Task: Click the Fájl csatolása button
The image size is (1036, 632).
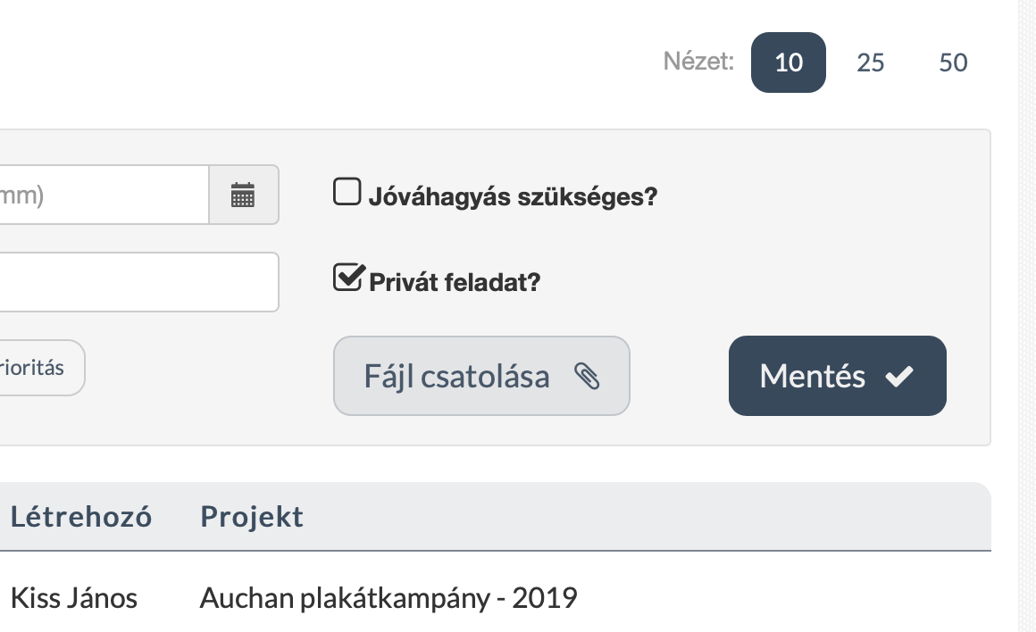Action: click(x=481, y=376)
